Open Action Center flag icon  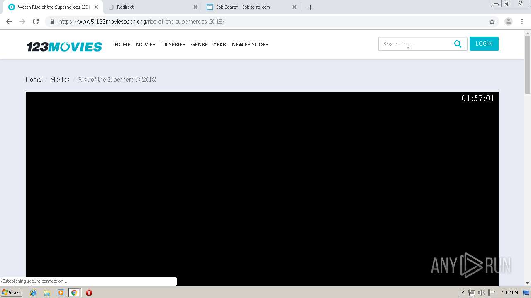[x=492, y=293]
